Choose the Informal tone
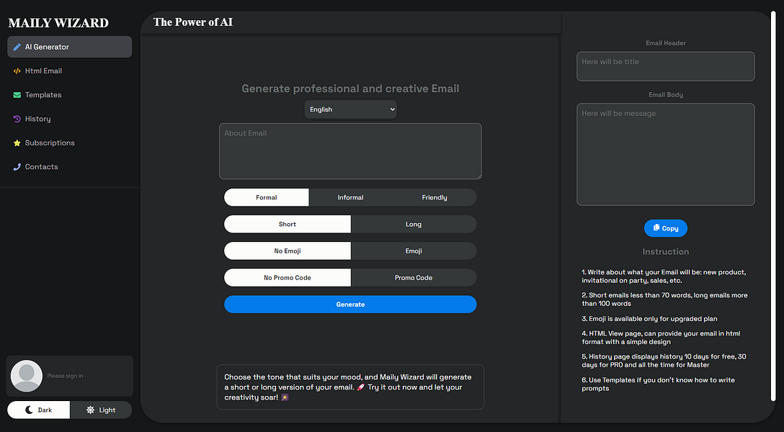Viewport: 784px width, 432px height. pyautogui.click(x=350, y=197)
